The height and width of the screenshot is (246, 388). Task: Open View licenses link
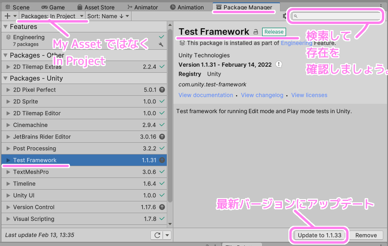pos(309,95)
